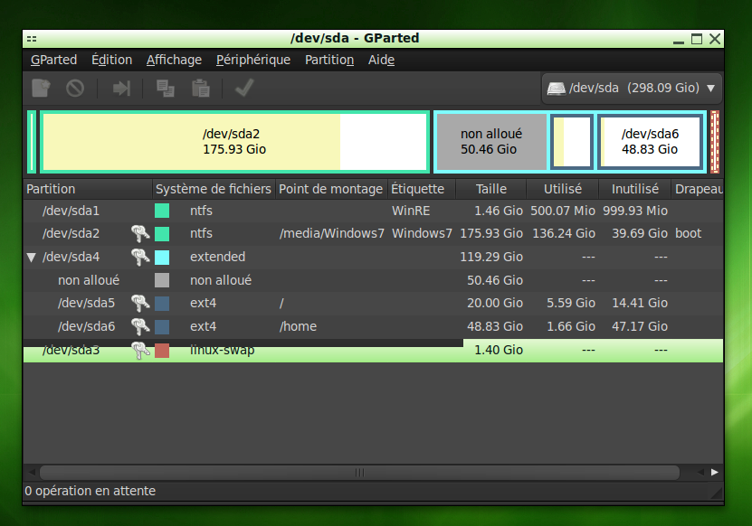The height and width of the screenshot is (526, 752).
Task: Click the Delete partition toolbar icon
Action: click(74, 88)
